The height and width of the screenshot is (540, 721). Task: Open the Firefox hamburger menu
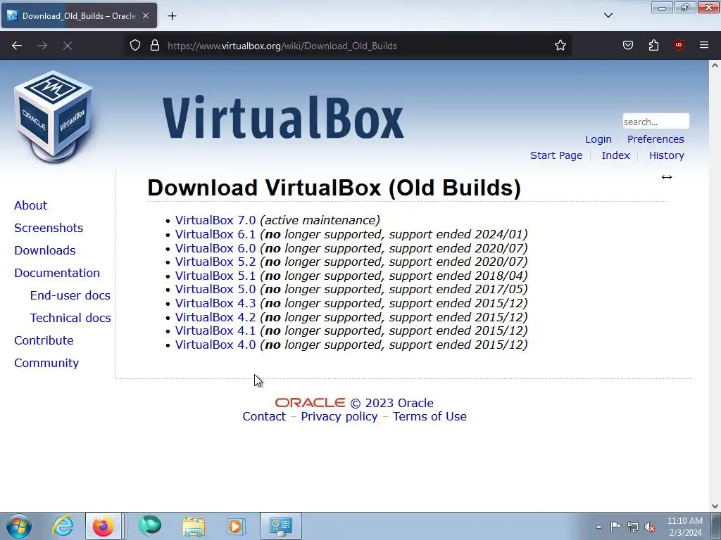(x=704, y=46)
